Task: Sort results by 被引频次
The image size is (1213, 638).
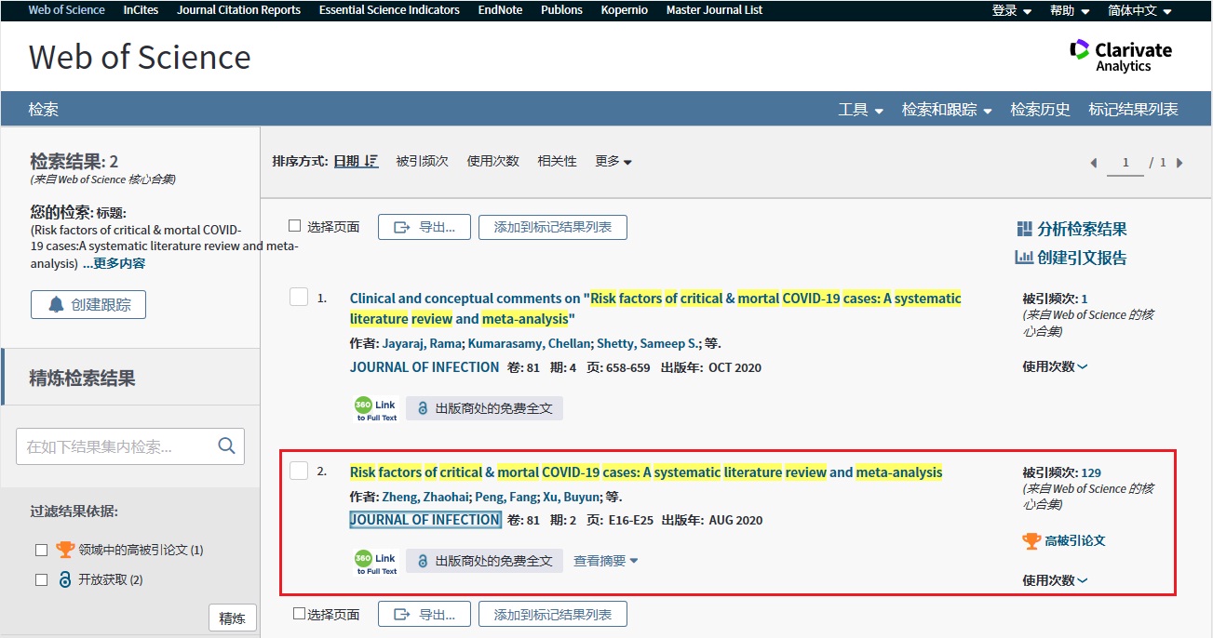Action: (x=422, y=161)
